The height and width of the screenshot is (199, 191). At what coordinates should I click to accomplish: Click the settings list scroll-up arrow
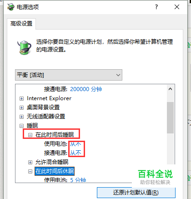pos(170,89)
